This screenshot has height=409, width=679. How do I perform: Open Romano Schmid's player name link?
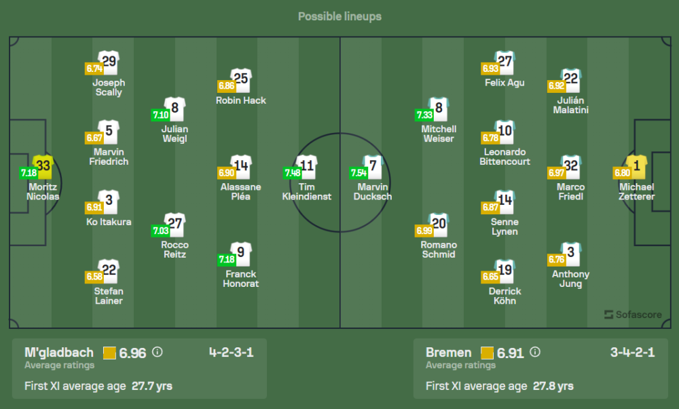click(x=439, y=249)
